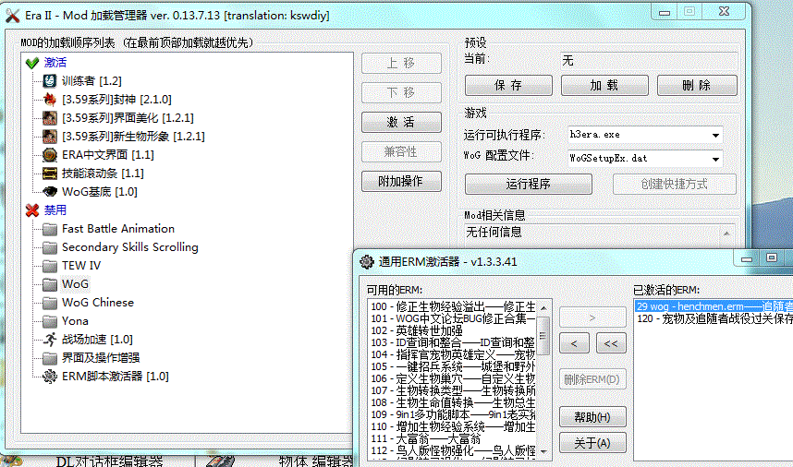The height and width of the screenshot is (467, 793).
Task: Click the Fast Battle Animation folder icon
Action: coord(50,229)
